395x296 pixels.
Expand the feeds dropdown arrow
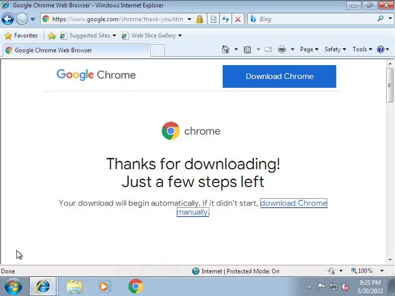[x=258, y=49]
